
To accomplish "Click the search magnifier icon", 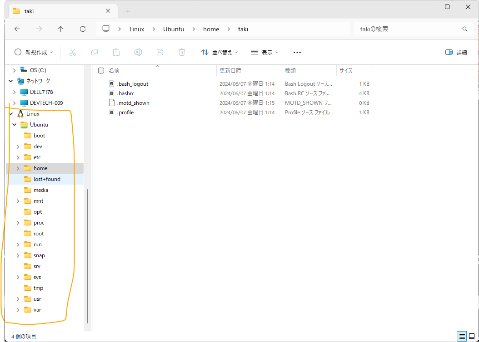I will pyautogui.click(x=464, y=29).
